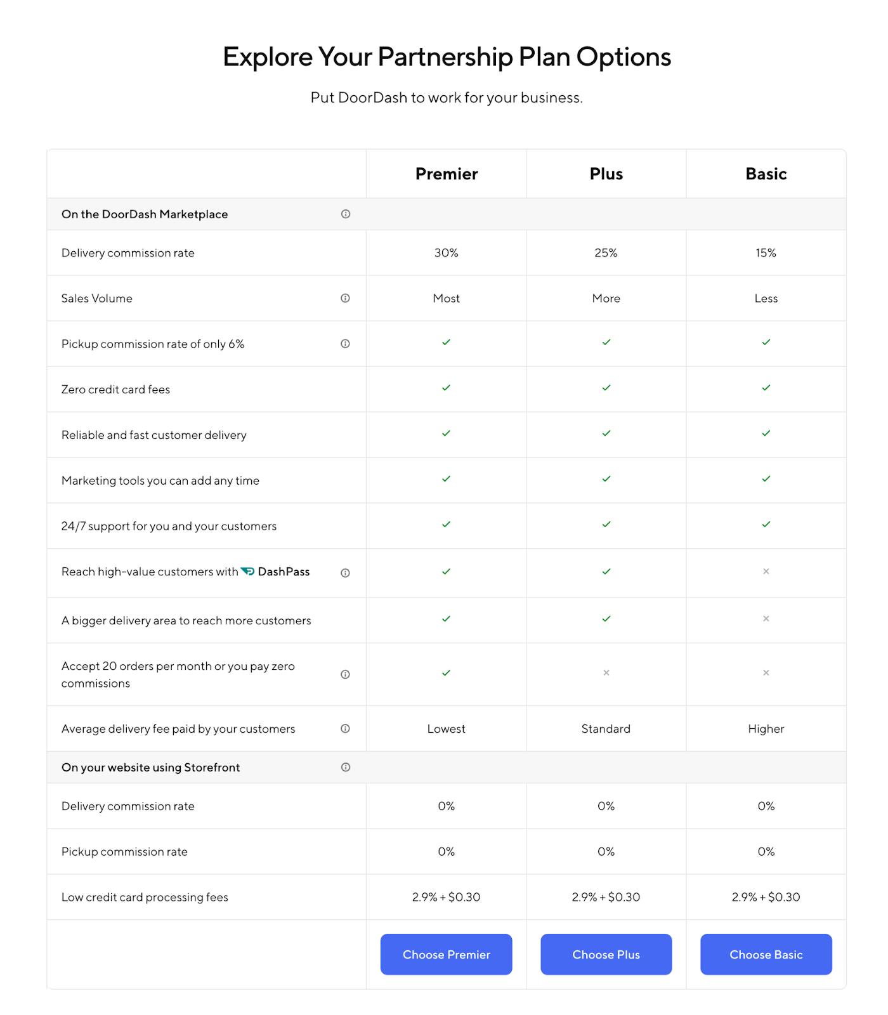Click Basic X mark in DashPass row
Screen dimensions: 888x1015
coord(766,572)
